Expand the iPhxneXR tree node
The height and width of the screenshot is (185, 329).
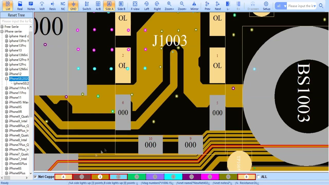click(7, 112)
